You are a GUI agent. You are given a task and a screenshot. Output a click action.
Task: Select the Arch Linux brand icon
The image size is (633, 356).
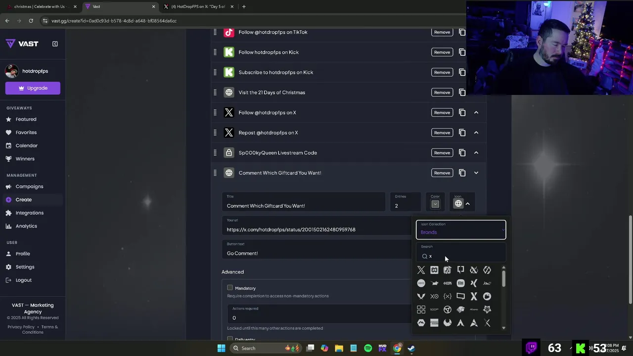point(460,323)
